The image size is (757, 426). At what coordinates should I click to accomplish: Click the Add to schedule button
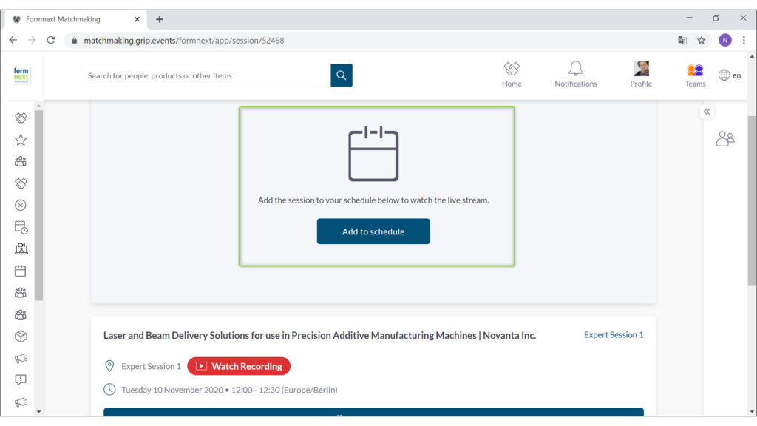click(373, 231)
